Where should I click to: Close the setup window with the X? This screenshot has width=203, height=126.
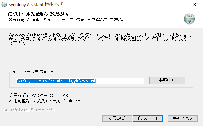click(x=195, y=5)
